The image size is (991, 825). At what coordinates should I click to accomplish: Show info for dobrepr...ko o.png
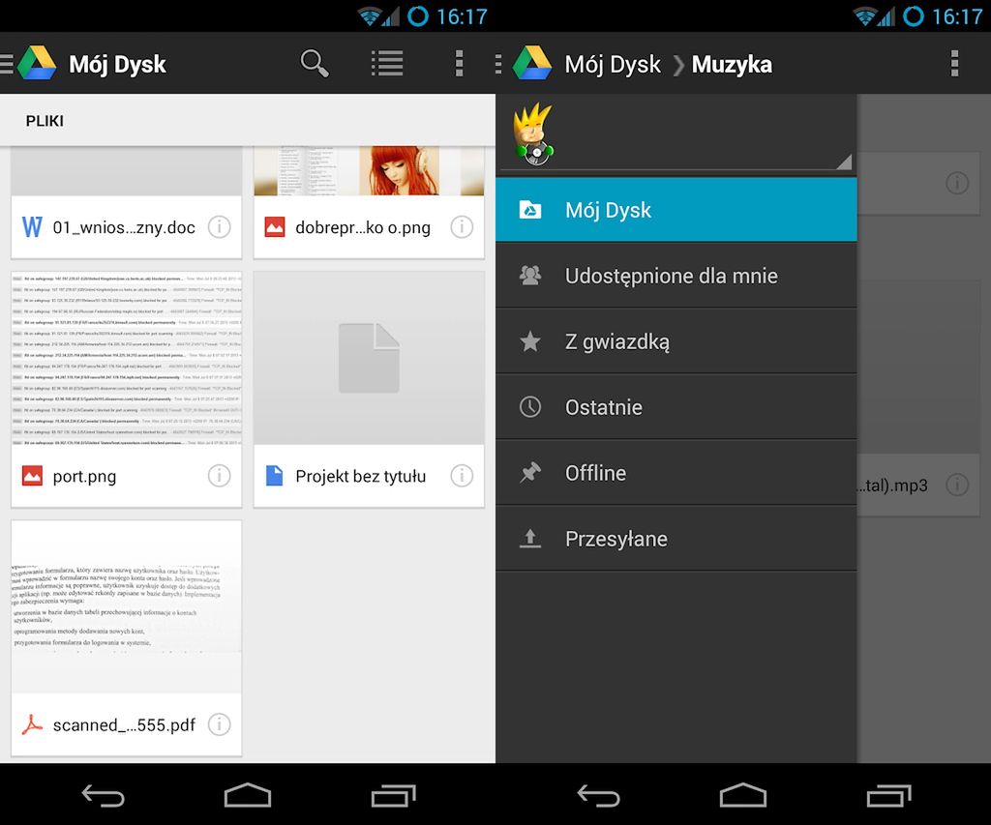pos(462,226)
